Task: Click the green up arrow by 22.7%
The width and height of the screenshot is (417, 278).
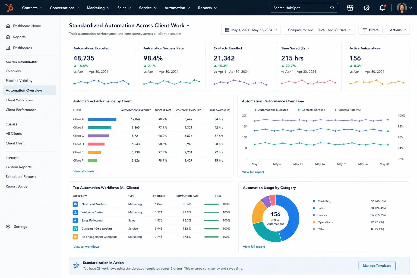Action: point(283,66)
